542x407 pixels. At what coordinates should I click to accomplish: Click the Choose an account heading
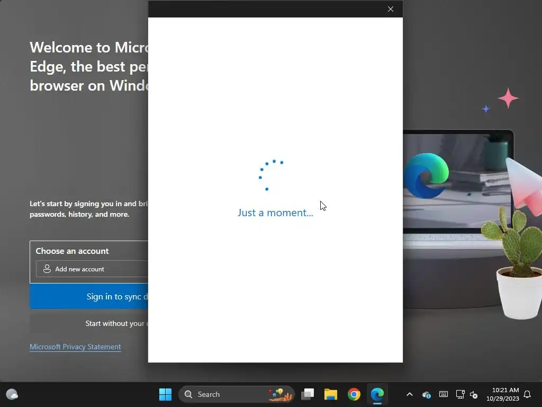(x=72, y=251)
